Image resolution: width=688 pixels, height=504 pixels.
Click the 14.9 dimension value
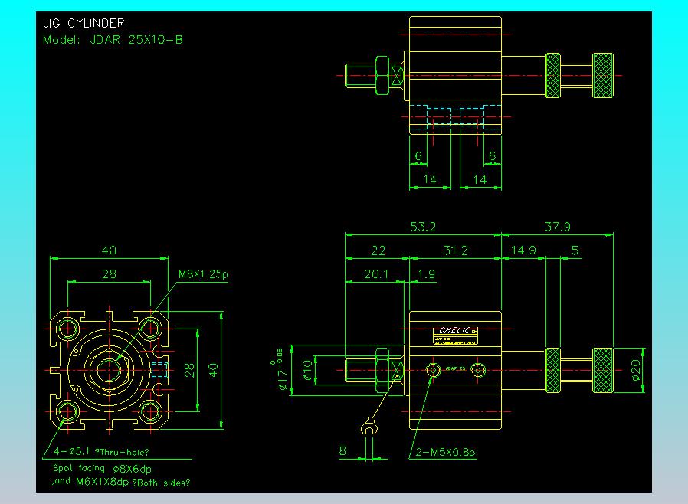[x=523, y=250]
